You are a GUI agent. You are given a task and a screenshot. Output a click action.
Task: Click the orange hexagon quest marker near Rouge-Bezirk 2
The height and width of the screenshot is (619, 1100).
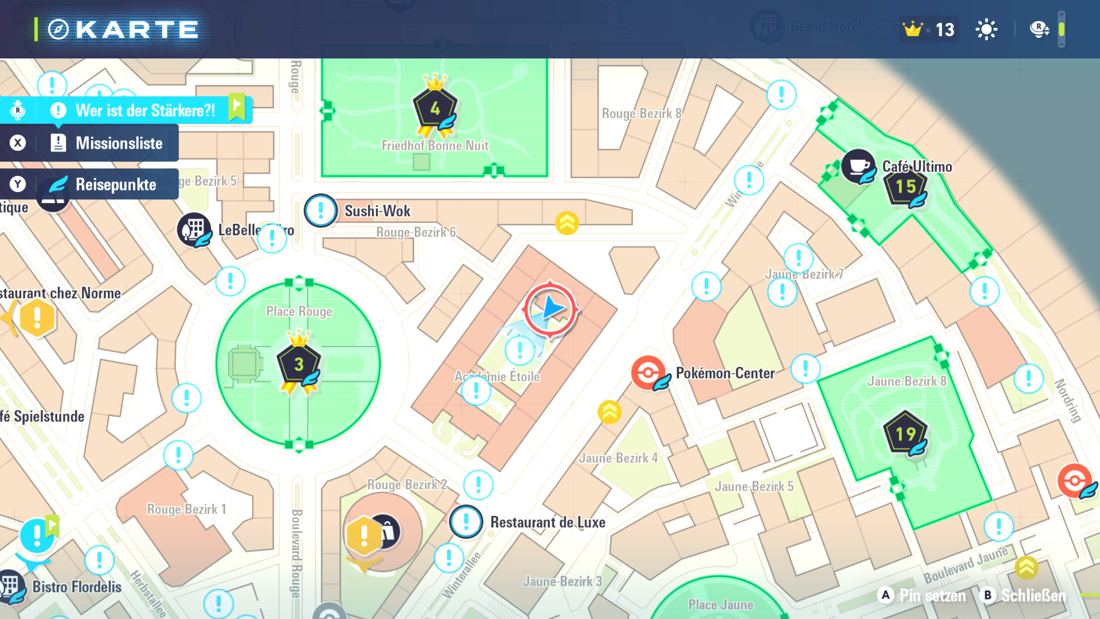point(363,535)
